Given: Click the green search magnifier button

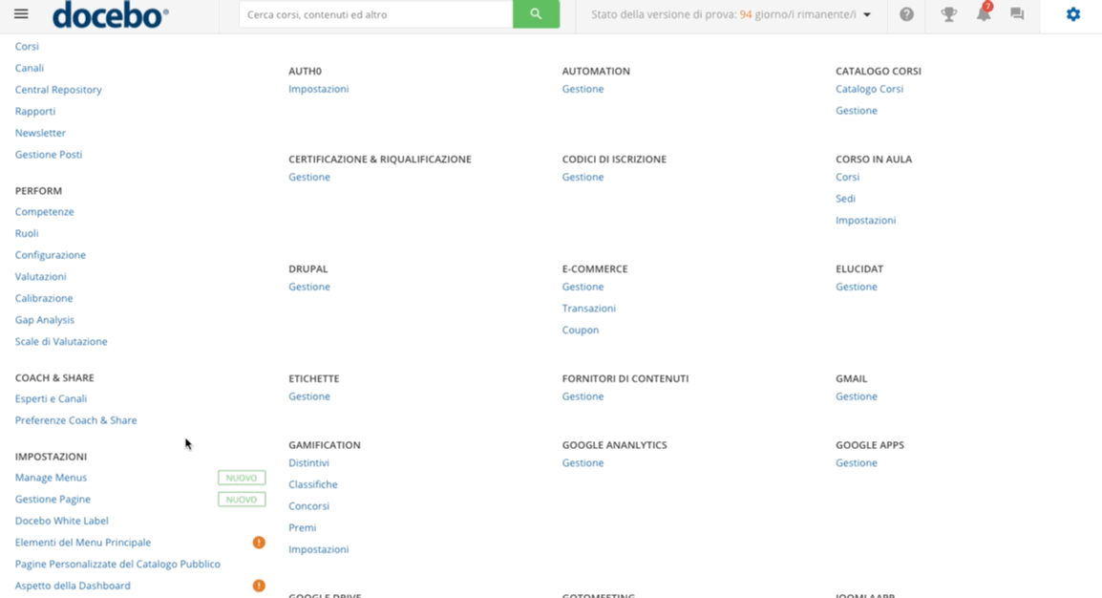Looking at the screenshot, I should tap(537, 14).
